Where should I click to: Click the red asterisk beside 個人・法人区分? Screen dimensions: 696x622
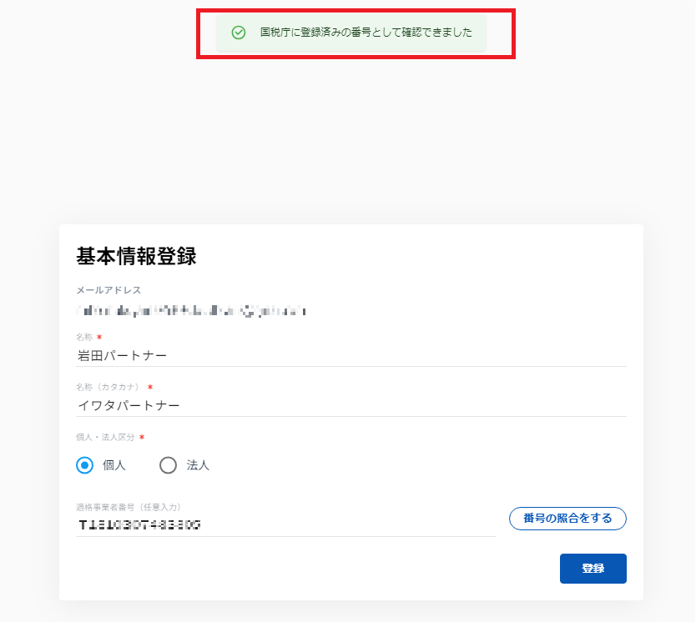[142, 438]
